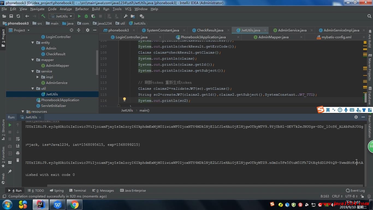Clear the console with the trash icon
The height and width of the screenshot is (210, 373).
click(18, 160)
